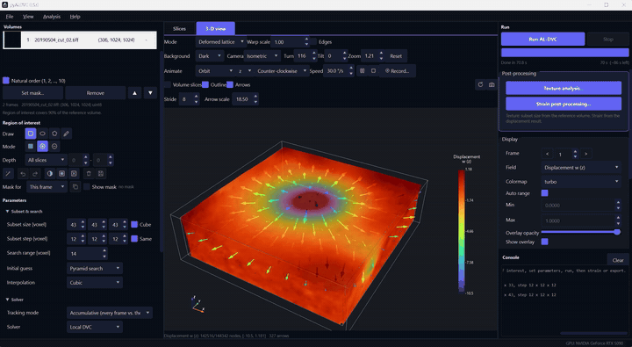The height and width of the screenshot is (347, 632).
Task: Click the magic wand tool icon
Action: 8,174
